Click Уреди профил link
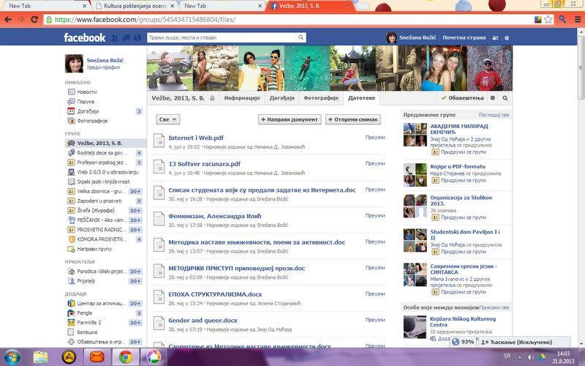 tap(103, 67)
